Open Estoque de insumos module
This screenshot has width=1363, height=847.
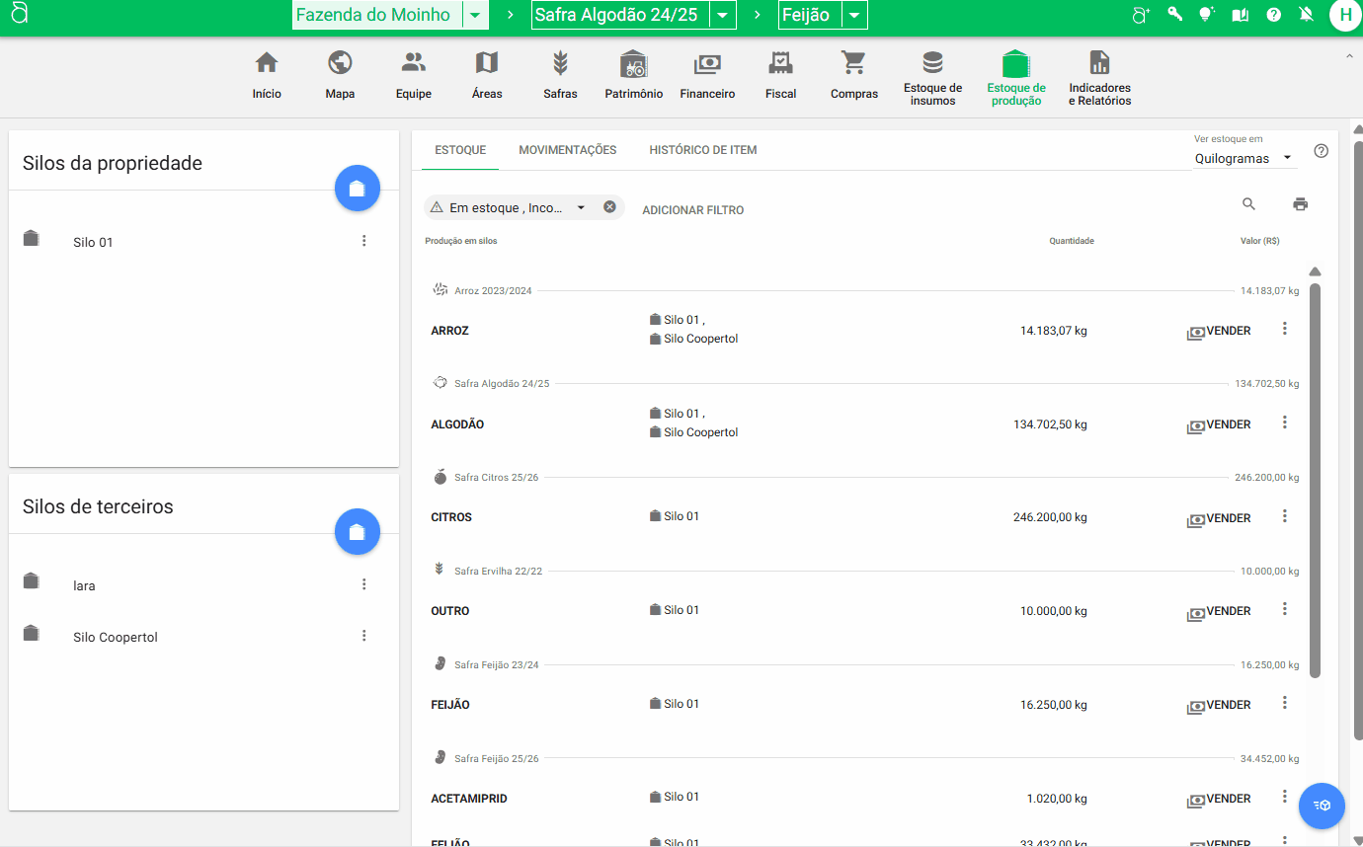pyautogui.click(x=932, y=77)
